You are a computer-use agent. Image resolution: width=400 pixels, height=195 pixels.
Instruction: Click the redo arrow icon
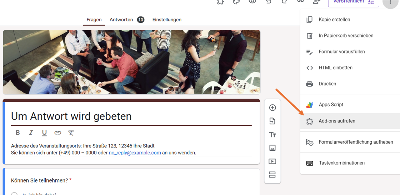[x=284, y=1]
